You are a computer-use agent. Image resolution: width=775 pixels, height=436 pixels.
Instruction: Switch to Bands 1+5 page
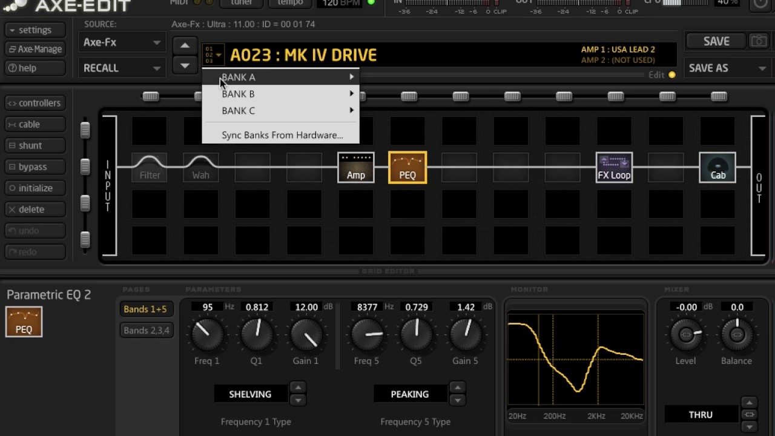(145, 309)
